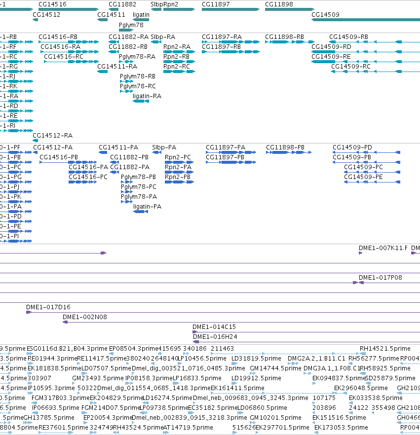The height and width of the screenshot is (435, 420).
Task: Open EST GM14744.5prime
Action: (x=276, y=368)
